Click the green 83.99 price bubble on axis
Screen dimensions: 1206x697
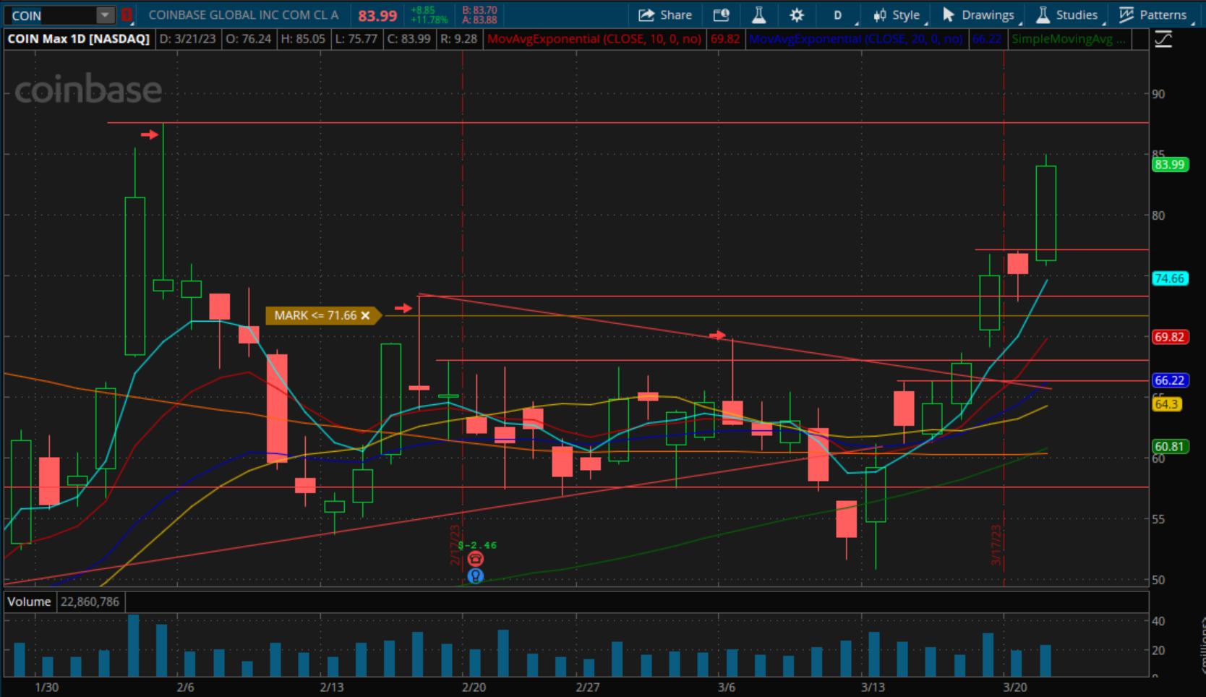[1169, 165]
